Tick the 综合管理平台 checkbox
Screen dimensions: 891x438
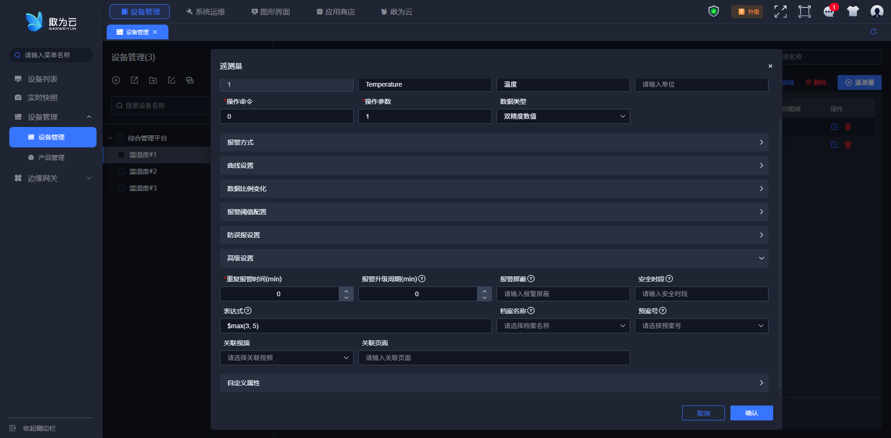tap(120, 138)
